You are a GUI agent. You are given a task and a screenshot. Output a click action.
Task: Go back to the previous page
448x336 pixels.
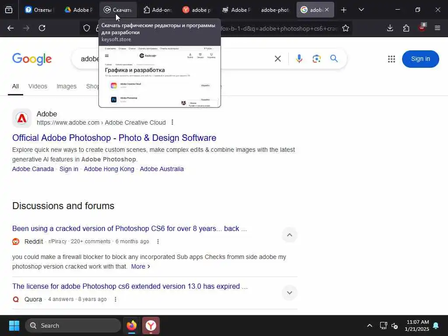coord(10,28)
